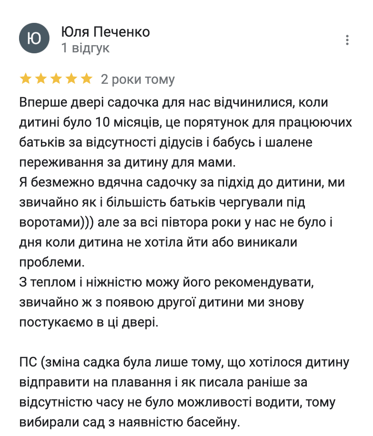The width and height of the screenshot is (373, 436).
Task: Click the '2 роки тому' timestamp
Action: [138, 79]
